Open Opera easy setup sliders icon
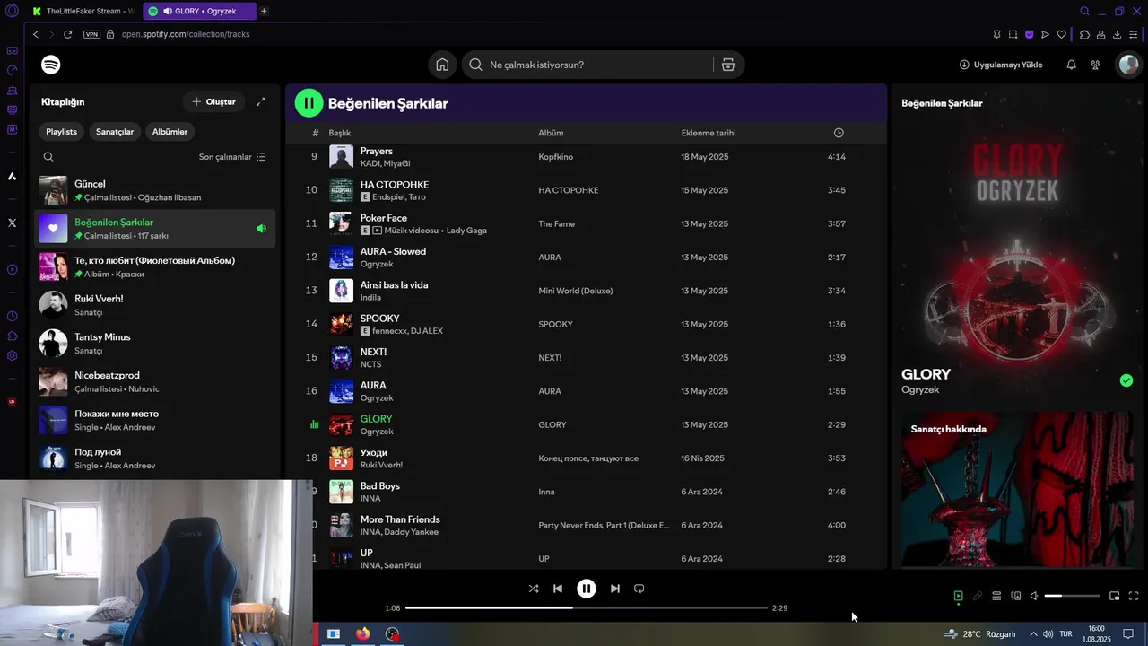This screenshot has width=1148, height=646. (x=1134, y=34)
